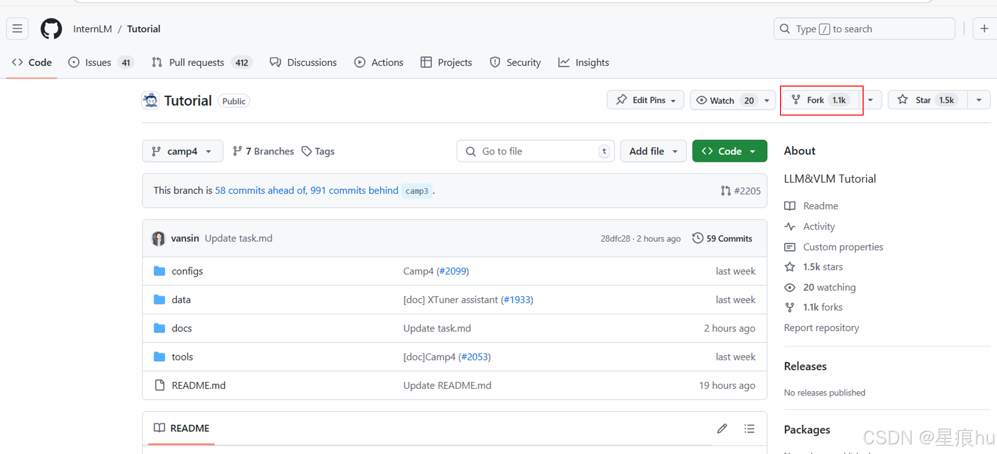Open the hamburger navigation menu

tap(17, 29)
